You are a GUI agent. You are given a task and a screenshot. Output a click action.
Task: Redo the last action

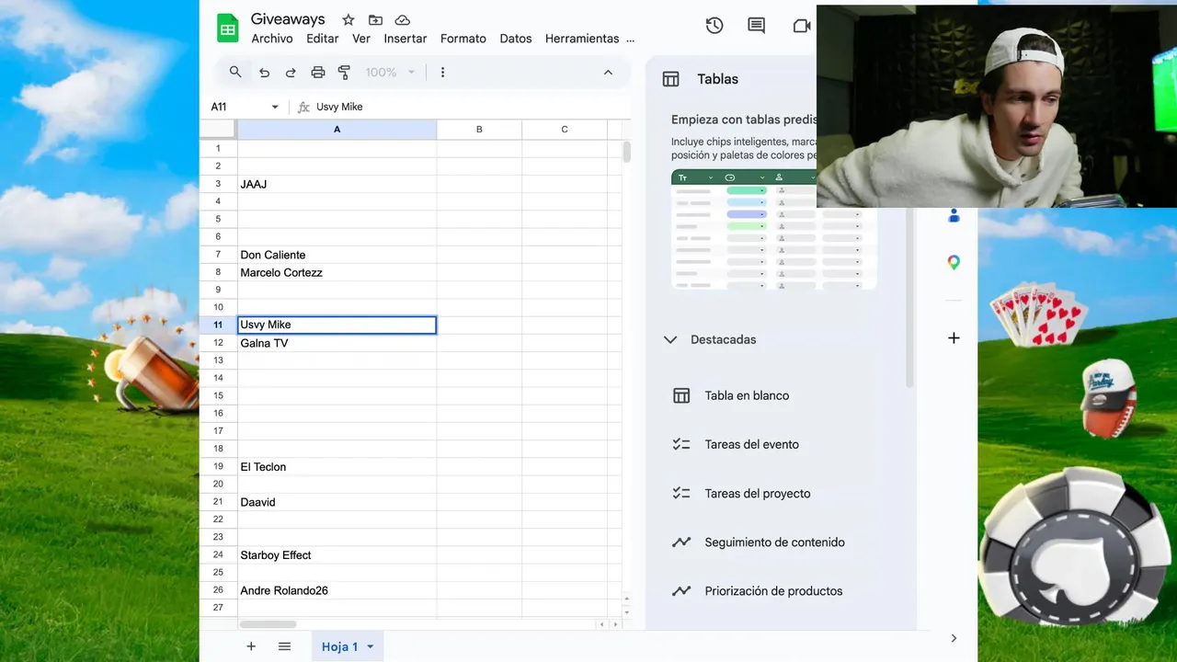pyautogui.click(x=291, y=73)
